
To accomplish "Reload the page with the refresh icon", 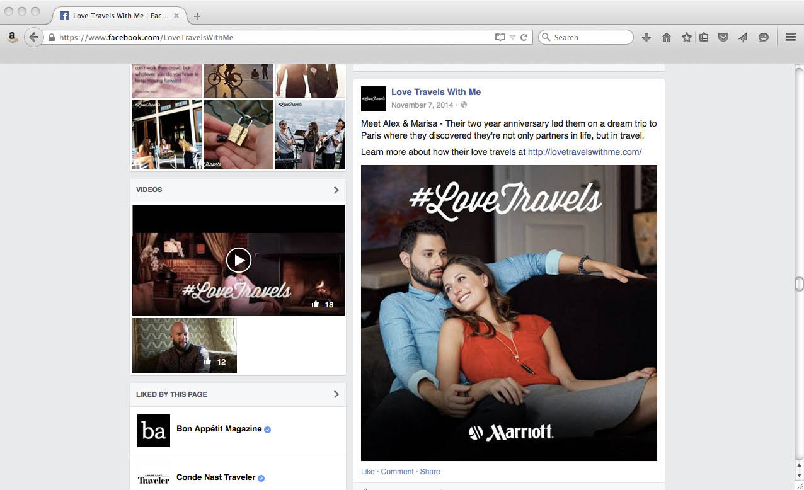I will coord(524,37).
